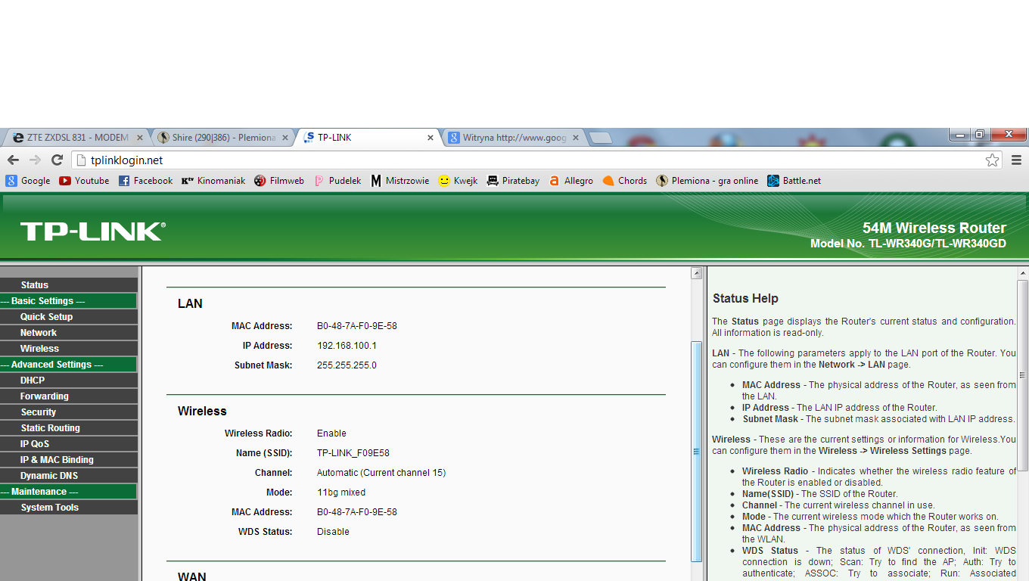1029x581 pixels.
Task: Click the Wireless Radio value Enable
Action: coord(331,433)
